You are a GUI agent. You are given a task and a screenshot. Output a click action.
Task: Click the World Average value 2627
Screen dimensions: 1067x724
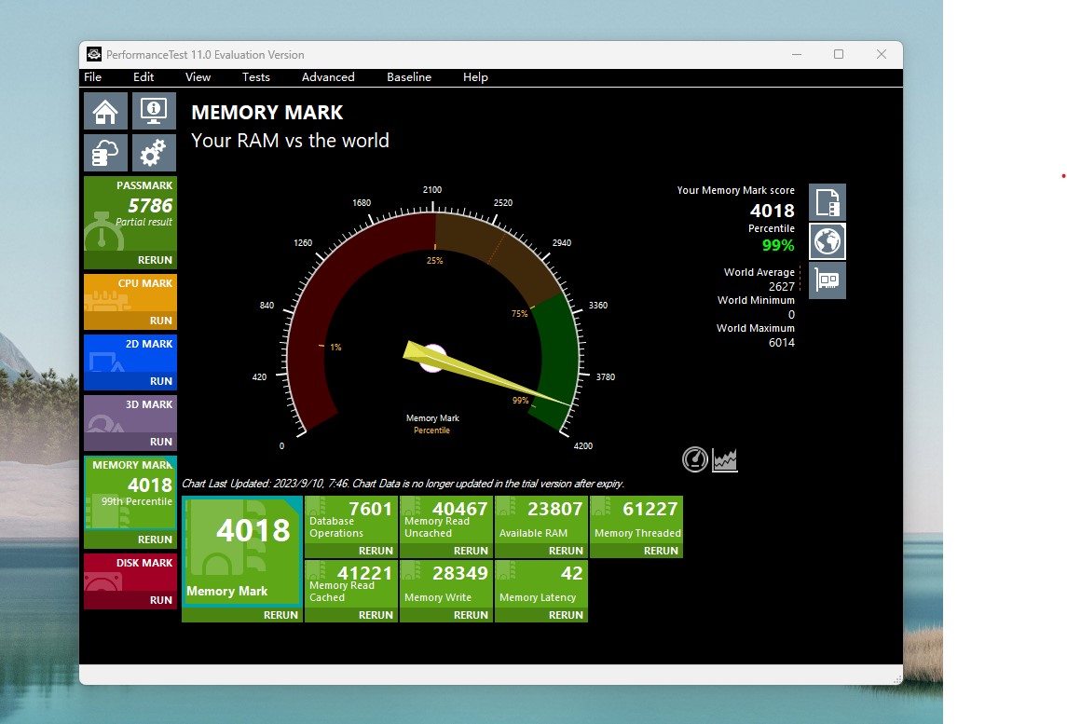781,286
